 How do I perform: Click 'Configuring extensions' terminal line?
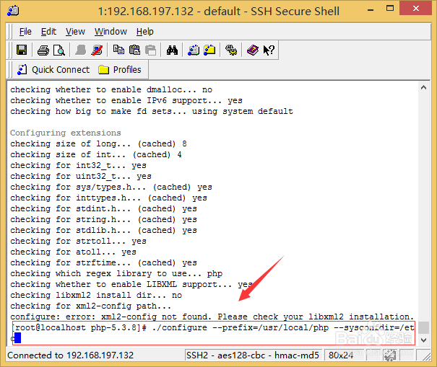[x=66, y=133]
